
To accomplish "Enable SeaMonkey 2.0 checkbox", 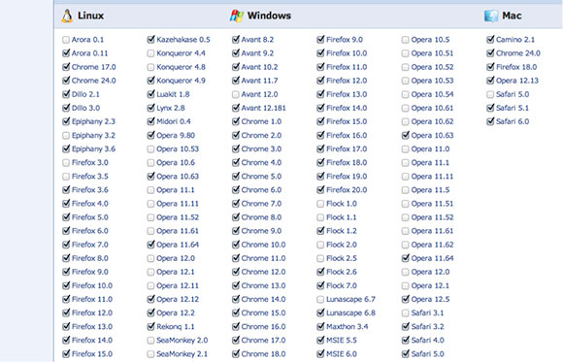I will 150,340.
